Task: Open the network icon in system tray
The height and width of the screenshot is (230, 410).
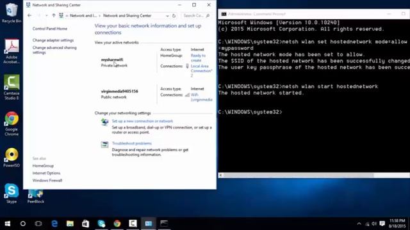Action: click(x=367, y=224)
